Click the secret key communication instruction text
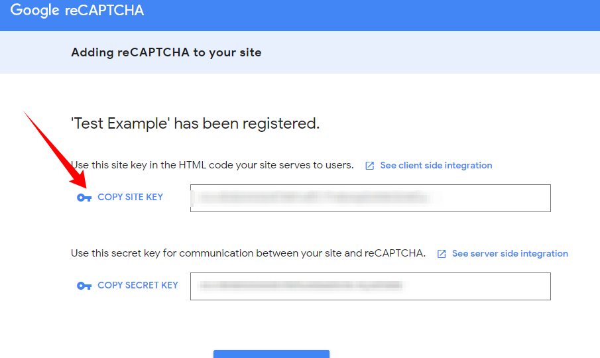 coord(248,253)
